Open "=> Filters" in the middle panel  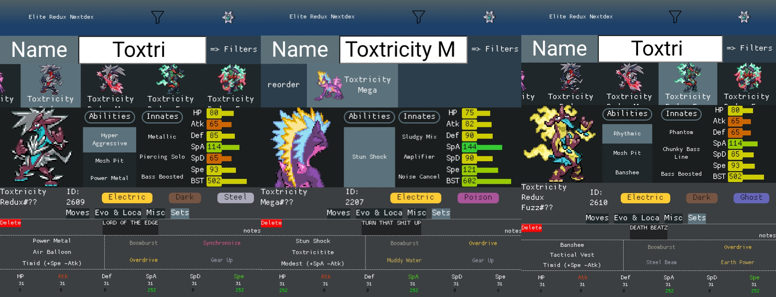tap(495, 49)
